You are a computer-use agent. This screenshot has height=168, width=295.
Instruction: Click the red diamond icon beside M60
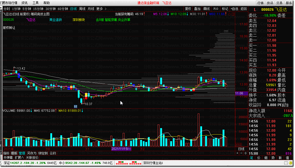[x=229, y=14]
